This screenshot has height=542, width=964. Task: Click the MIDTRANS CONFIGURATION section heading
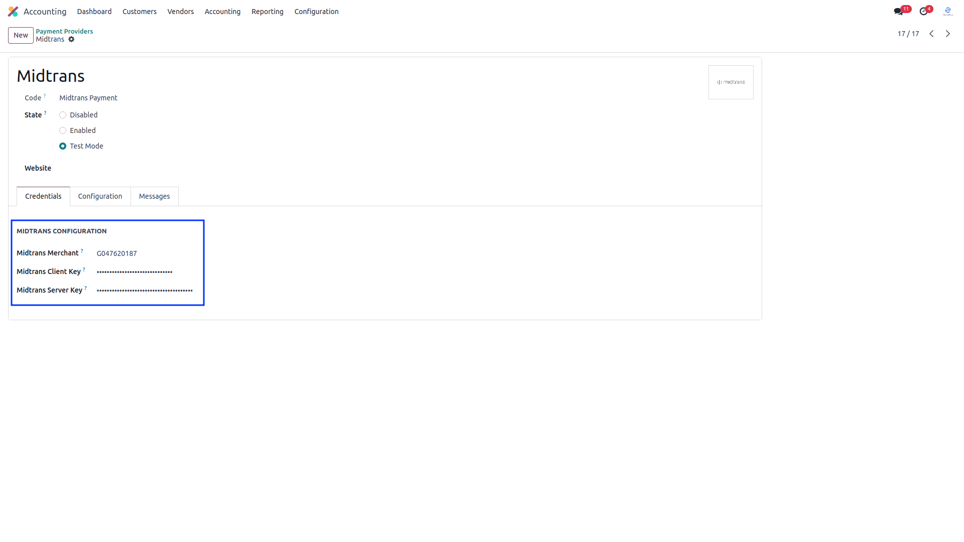coord(62,231)
